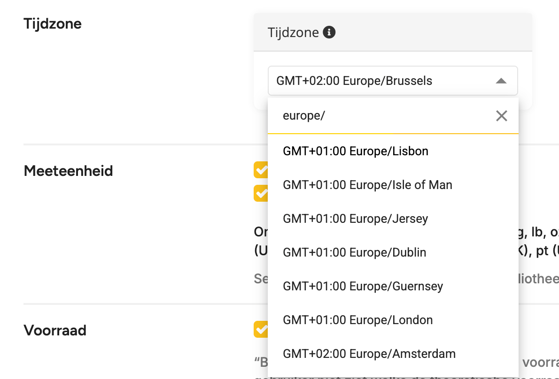The width and height of the screenshot is (559, 379).
Task: Pick the Europe/Dublin timezone entry
Action: point(393,252)
